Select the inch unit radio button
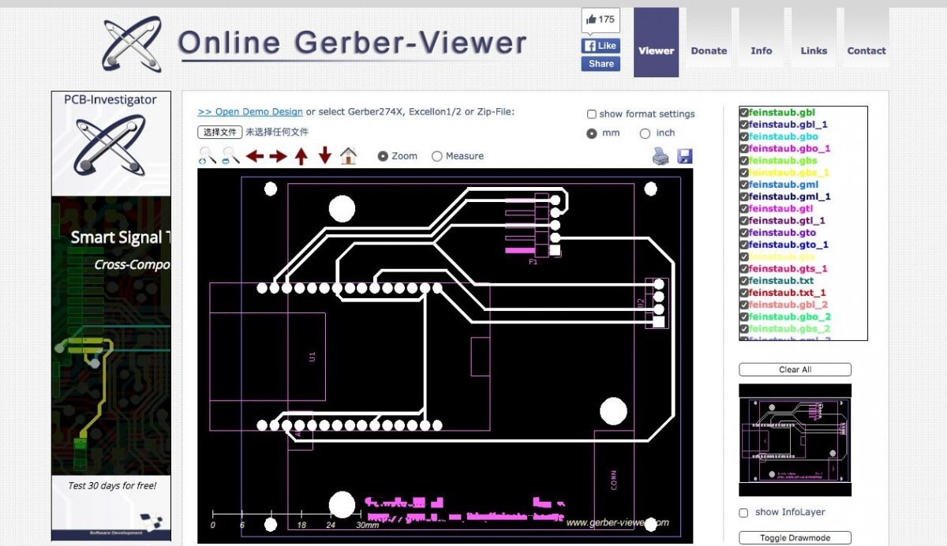The width and height of the screenshot is (947, 546). coord(645,133)
